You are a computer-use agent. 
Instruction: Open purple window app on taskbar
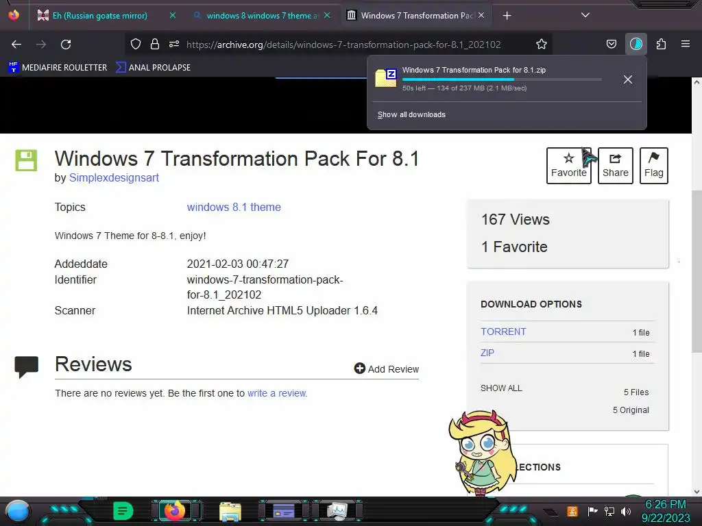(x=283, y=510)
